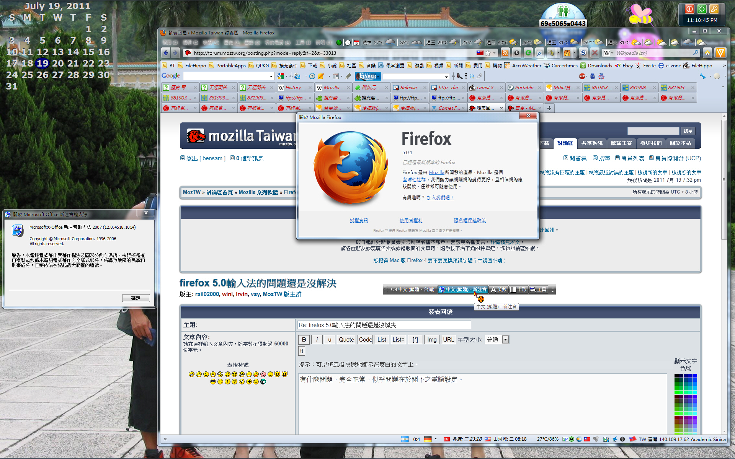Click the browser back arrow
The height and width of the screenshot is (459, 735).
coord(166,53)
